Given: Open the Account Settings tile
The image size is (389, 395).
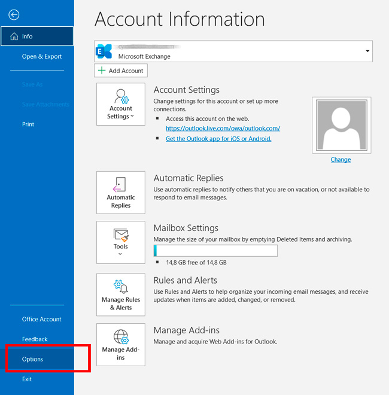Looking at the screenshot, I should (x=121, y=104).
